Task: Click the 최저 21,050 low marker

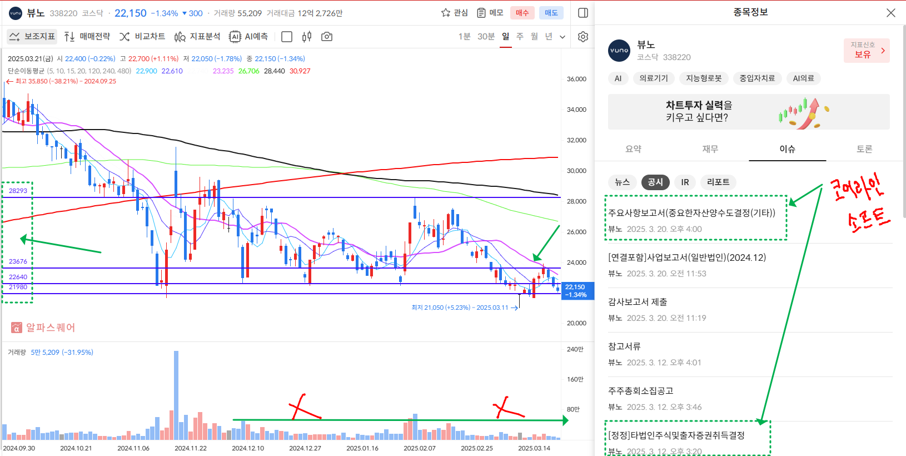Action: click(465, 308)
